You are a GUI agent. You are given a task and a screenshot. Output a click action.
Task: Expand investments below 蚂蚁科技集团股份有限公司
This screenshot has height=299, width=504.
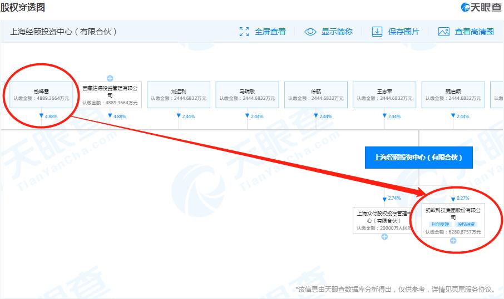click(x=453, y=240)
